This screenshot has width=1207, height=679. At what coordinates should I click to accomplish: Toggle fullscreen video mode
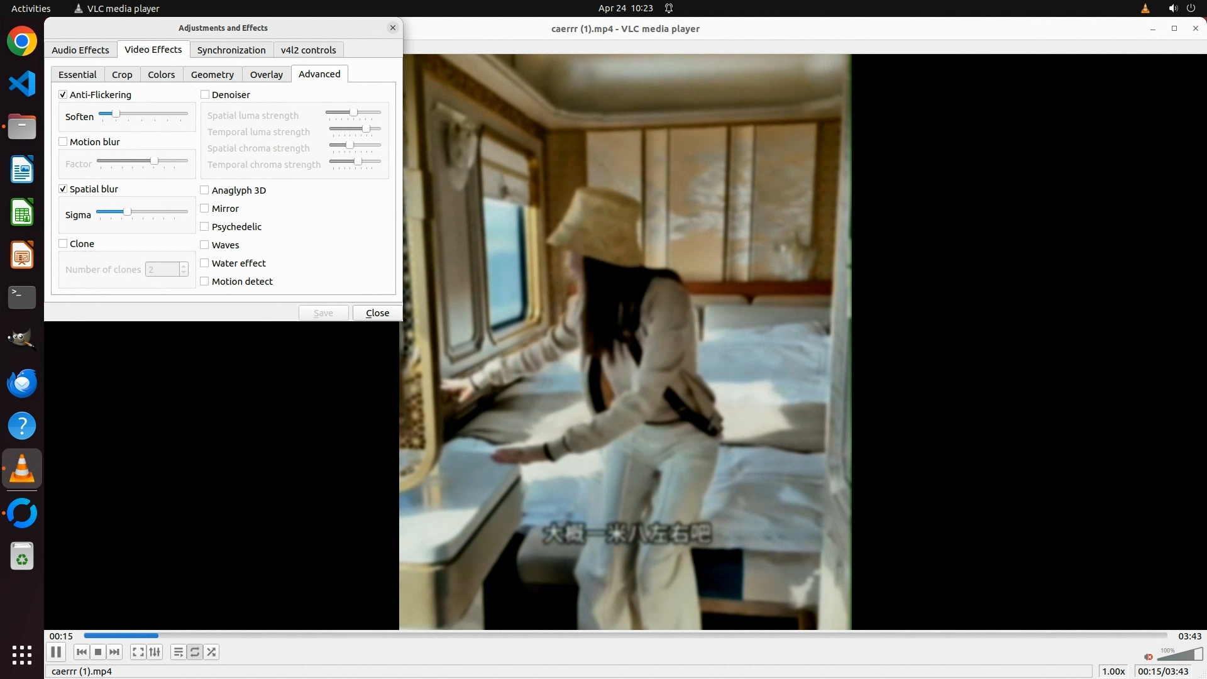coord(138,652)
